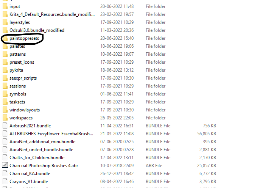Select the workspaces folder icon
260x188 pixels.
click(x=5, y=118)
